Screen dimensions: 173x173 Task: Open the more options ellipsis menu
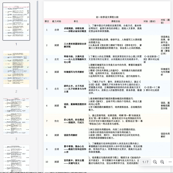coord(170,162)
